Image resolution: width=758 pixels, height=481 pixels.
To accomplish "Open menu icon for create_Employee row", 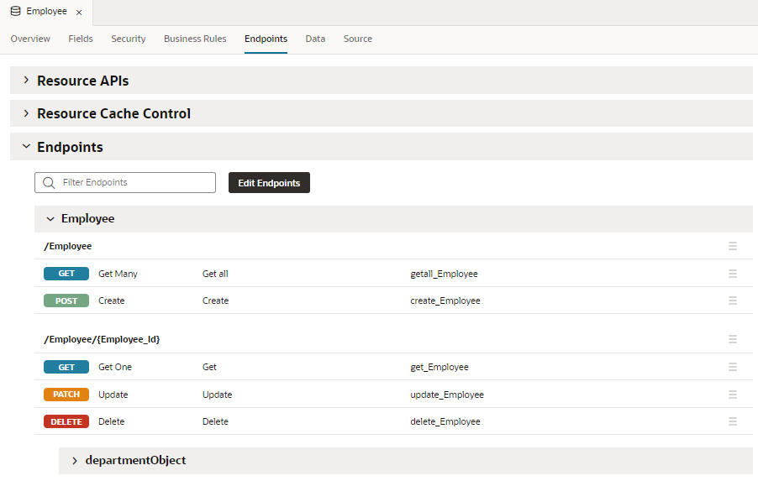I will (x=733, y=301).
